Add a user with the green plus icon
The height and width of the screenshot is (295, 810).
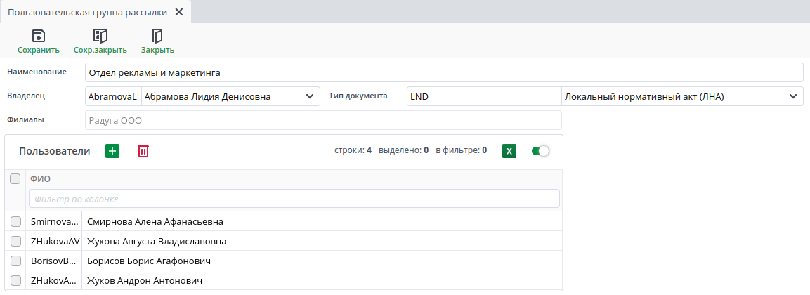112,151
